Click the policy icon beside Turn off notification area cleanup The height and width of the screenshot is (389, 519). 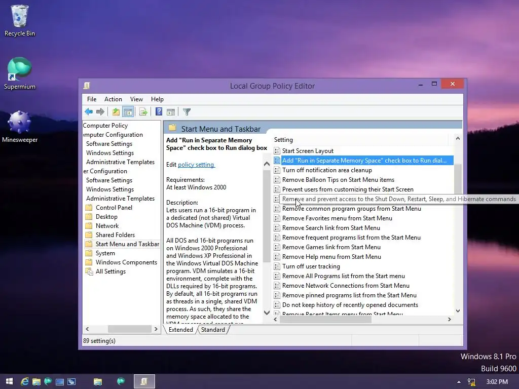[277, 170]
